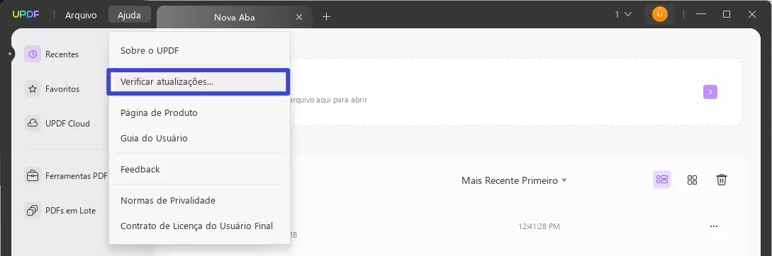Open the orange user avatar profile
The width and height of the screenshot is (772, 256).
click(660, 14)
